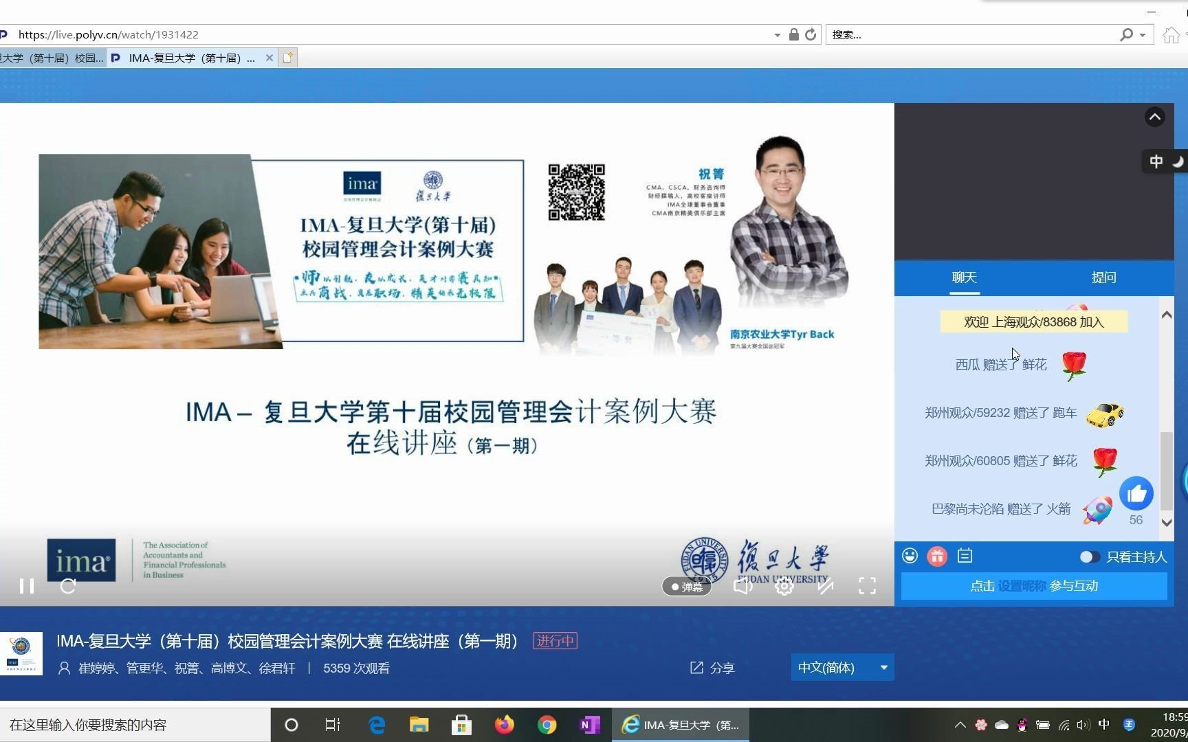Launch Google Chrome from taskbar

pos(547,725)
